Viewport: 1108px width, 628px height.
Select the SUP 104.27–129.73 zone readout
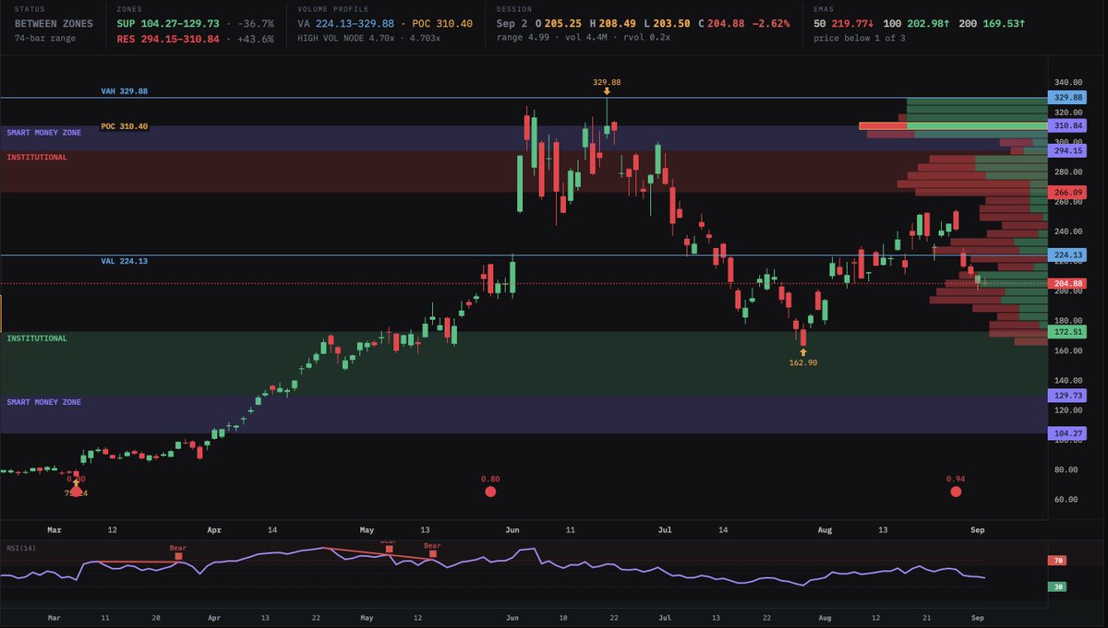click(169, 24)
